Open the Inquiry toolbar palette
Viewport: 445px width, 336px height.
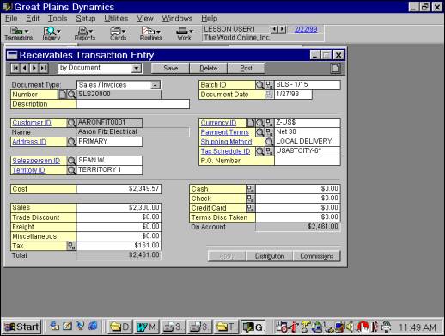[x=52, y=34]
